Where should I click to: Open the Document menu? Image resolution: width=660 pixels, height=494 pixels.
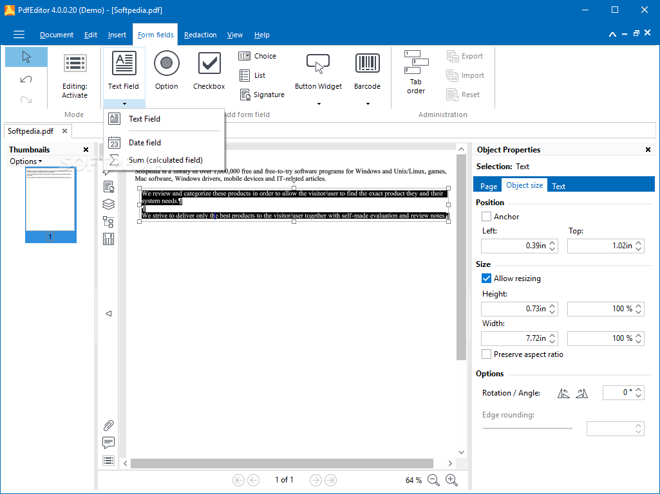57,35
